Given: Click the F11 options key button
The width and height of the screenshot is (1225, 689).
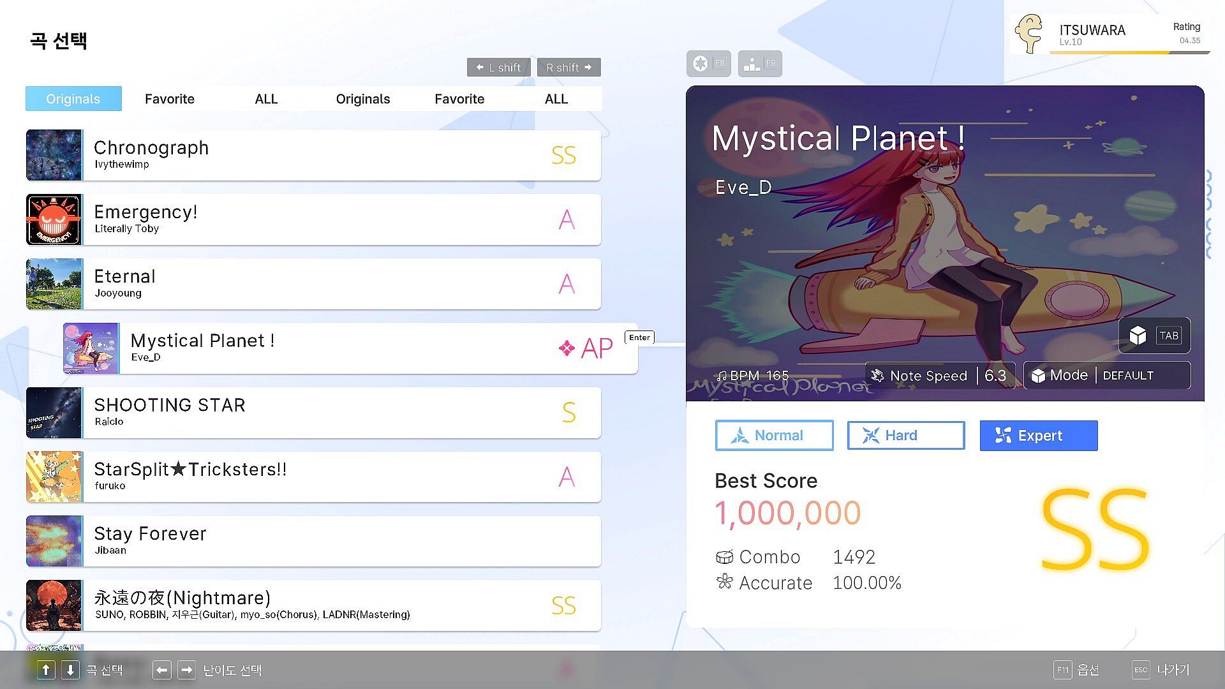Looking at the screenshot, I should click(x=1062, y=670).
